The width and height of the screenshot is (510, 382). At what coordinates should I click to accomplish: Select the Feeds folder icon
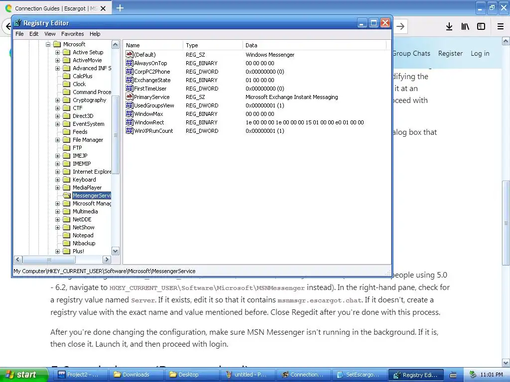pos(67,132)
